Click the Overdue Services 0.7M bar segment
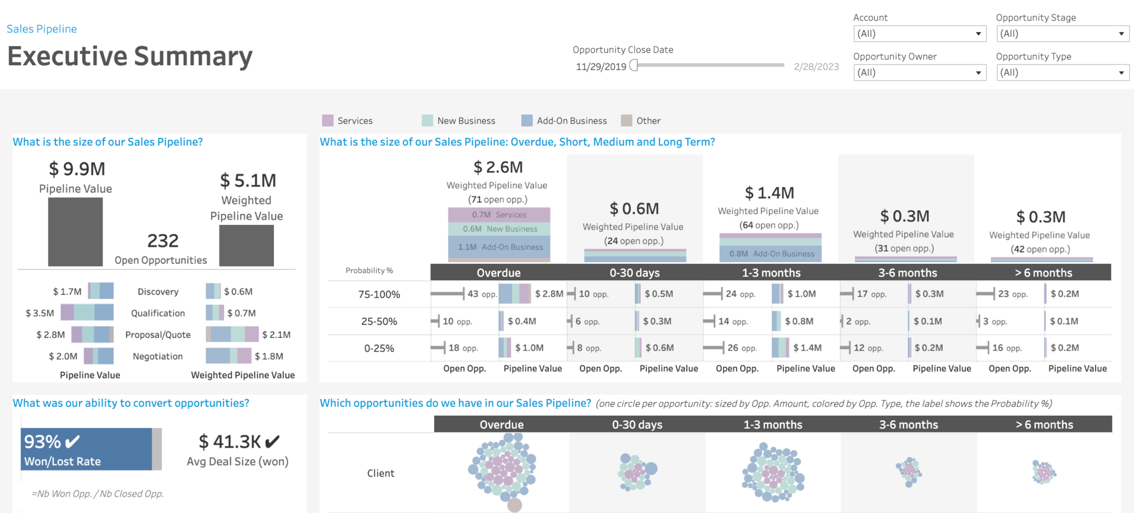Screen dimensions: 1134x513 tap(499, 215)
